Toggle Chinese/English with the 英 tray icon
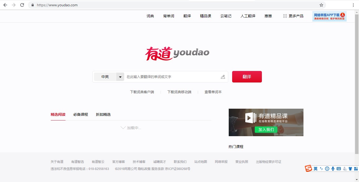 (x=315, y=168)
